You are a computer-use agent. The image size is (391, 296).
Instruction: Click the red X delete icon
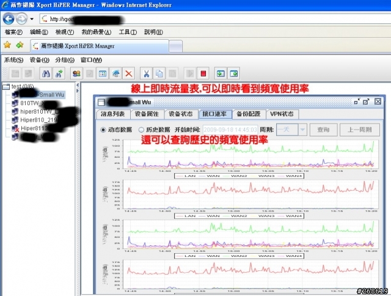pos(129,73)
